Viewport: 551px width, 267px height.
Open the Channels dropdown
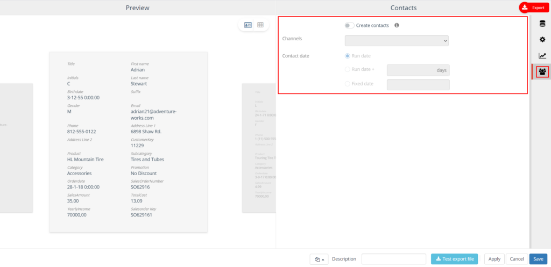tap(397, 40)
